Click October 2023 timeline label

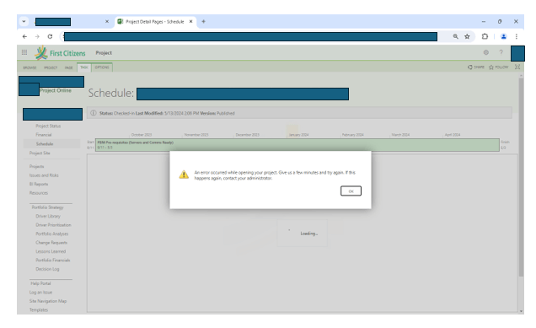[x=142, y=135]
